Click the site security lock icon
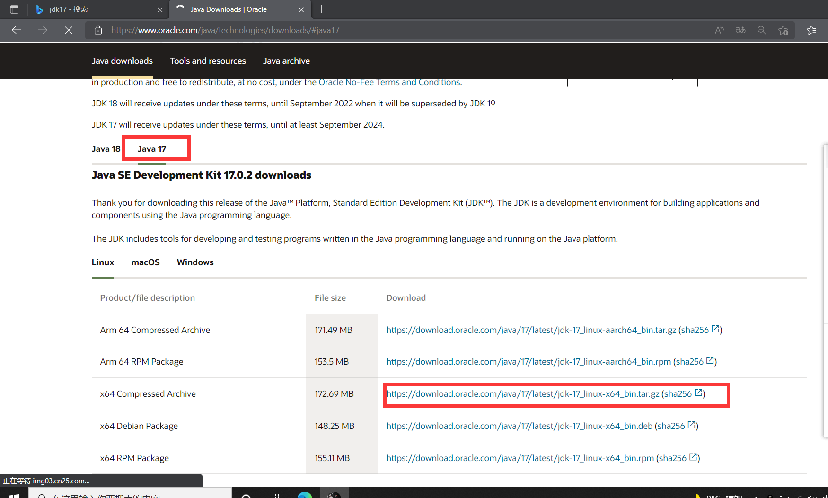 tap(98, 30)
